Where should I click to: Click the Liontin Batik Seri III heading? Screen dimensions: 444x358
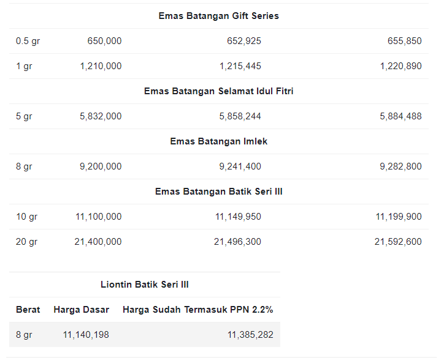click(144, 285)
